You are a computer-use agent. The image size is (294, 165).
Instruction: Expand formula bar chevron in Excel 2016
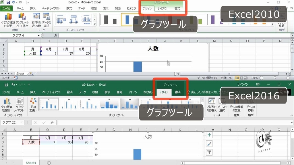tap(292, 122)
